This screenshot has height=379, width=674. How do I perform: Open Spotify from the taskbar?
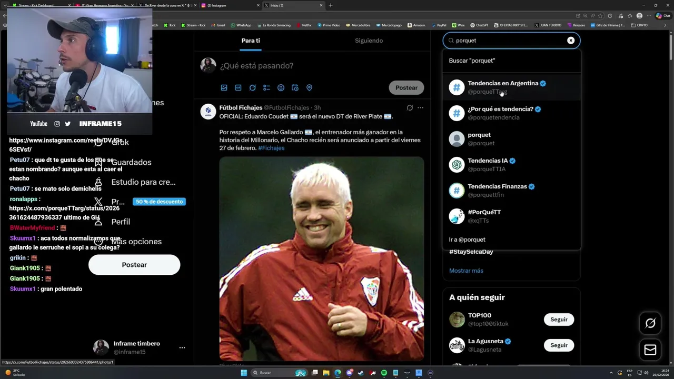click(384, 373)
